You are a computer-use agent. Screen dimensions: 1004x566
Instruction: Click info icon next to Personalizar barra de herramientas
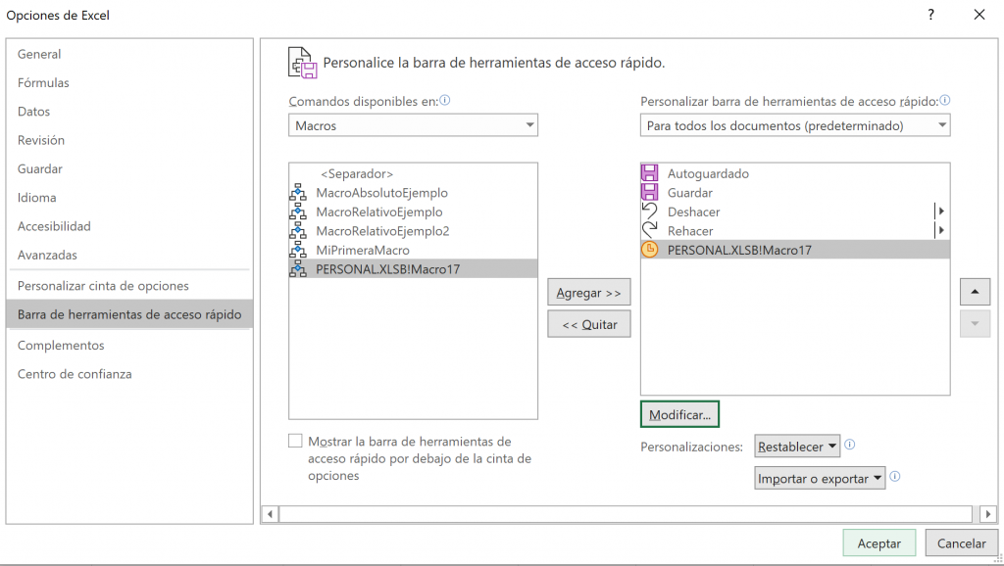945,101
